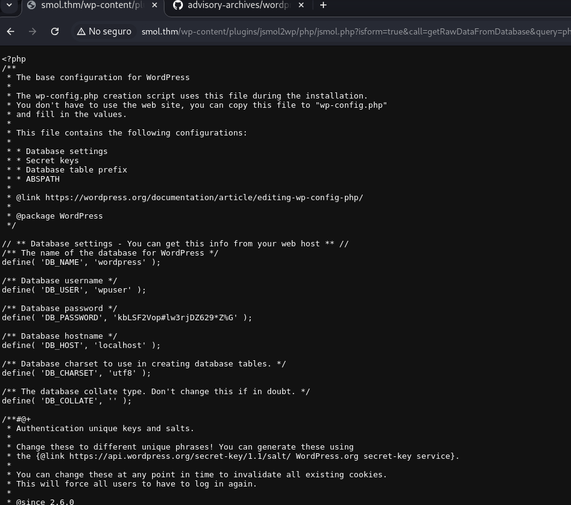Screen dimensions: 571x505
Task: Click the wordpress.org documentation URL text
Action: 204,198
